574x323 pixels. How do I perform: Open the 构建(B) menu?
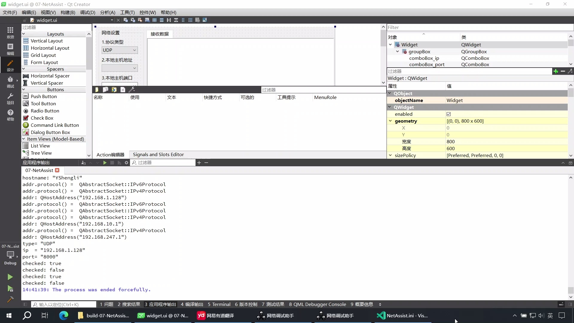click(x=68, y=12)
